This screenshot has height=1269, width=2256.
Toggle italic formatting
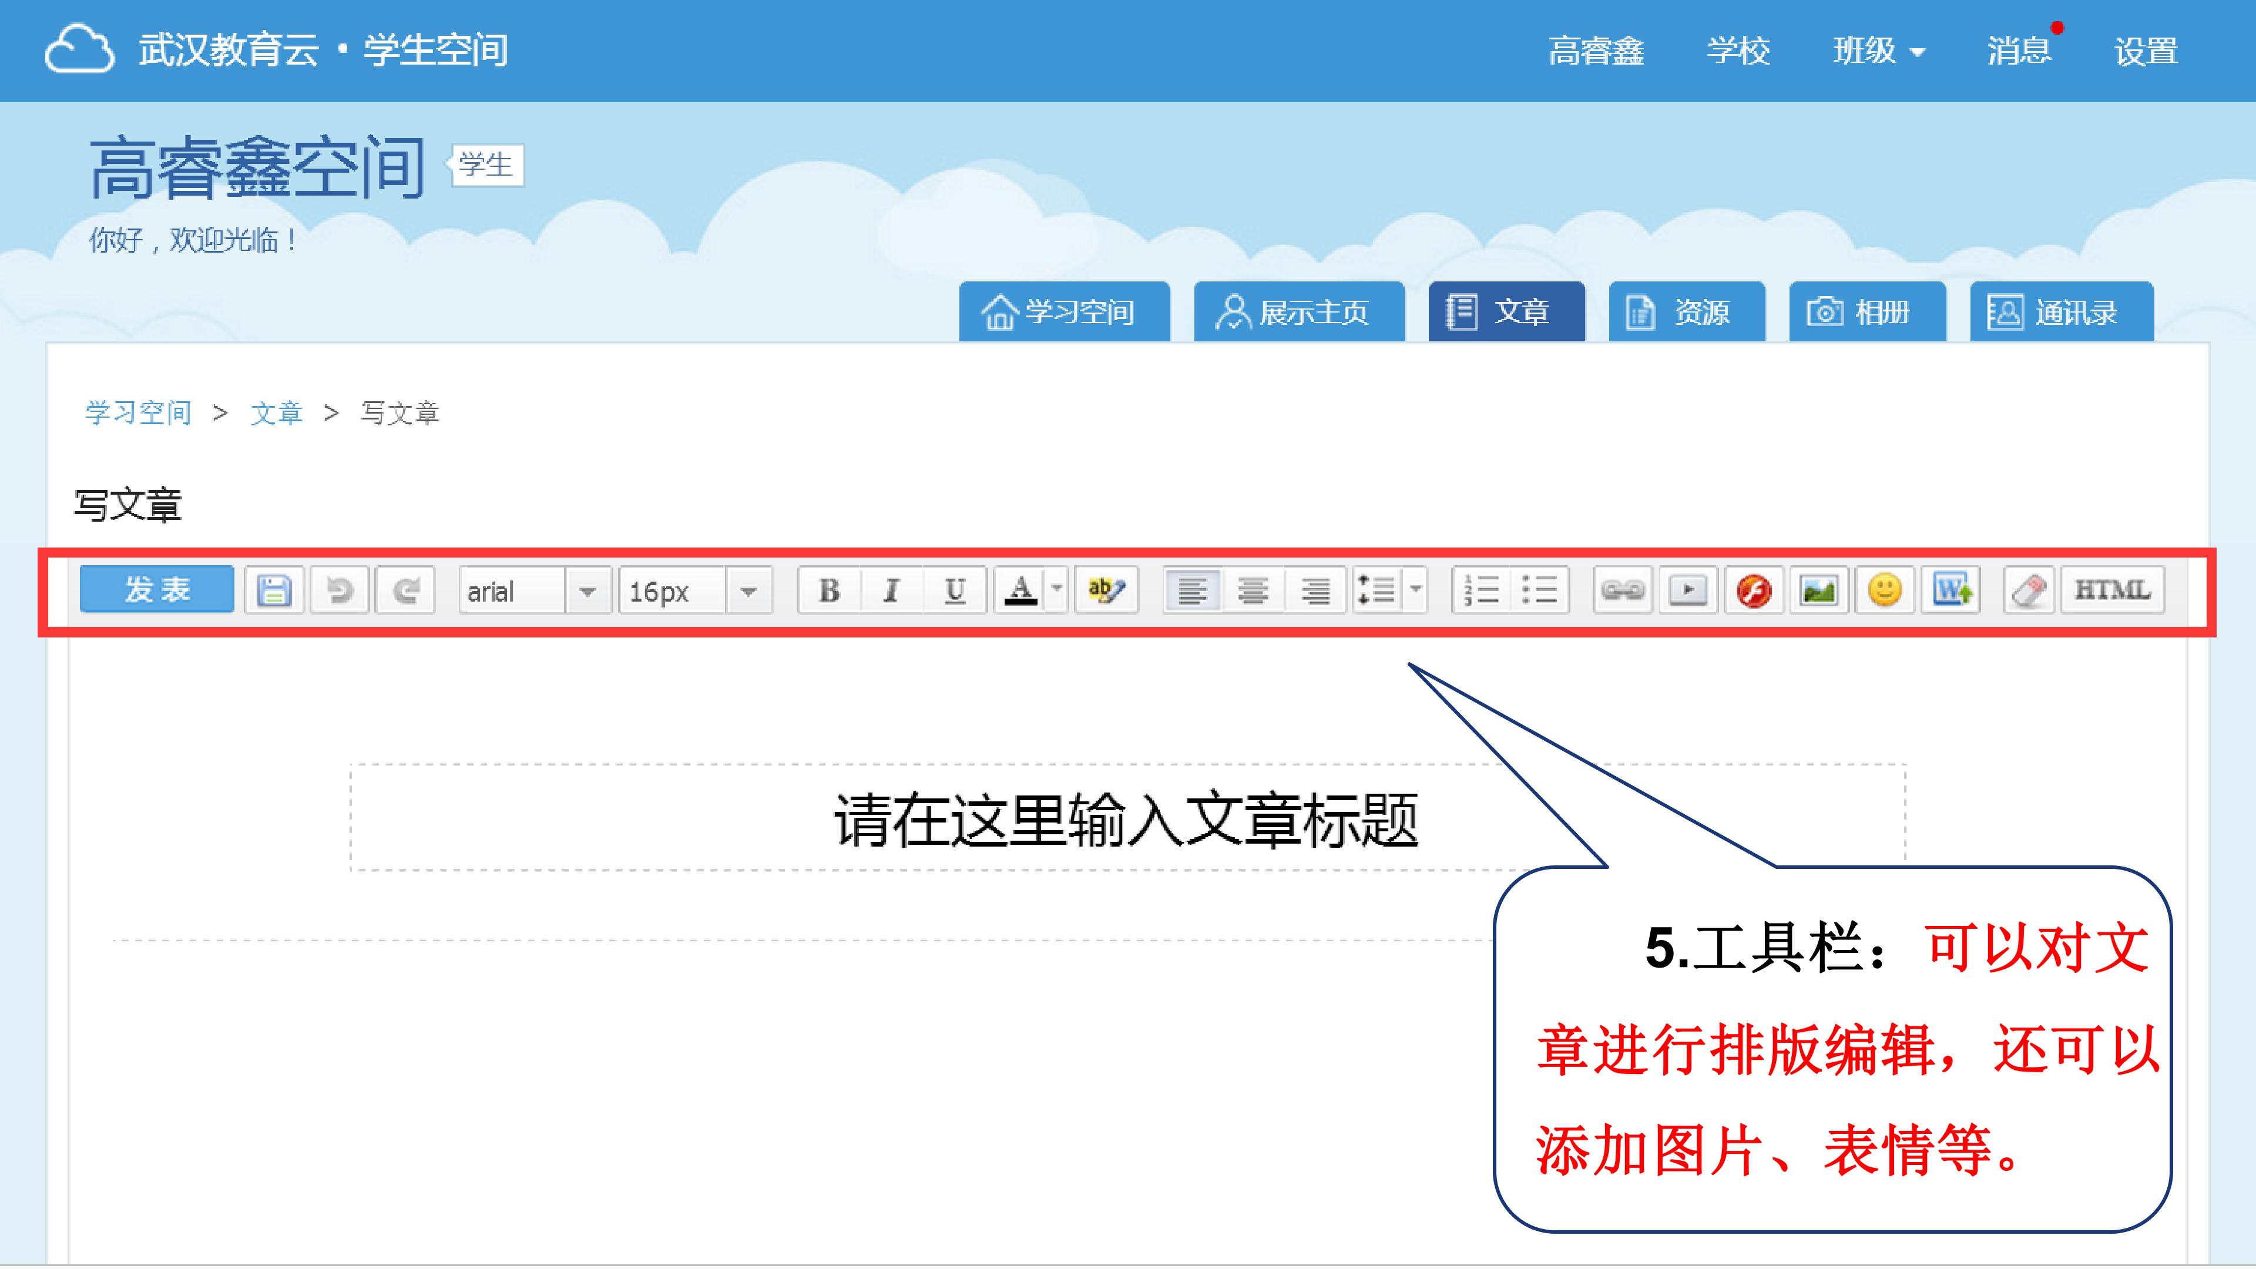tap(892, 590)
